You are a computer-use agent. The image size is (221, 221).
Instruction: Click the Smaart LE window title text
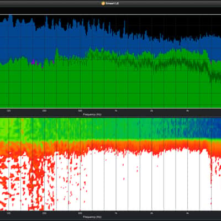coord(112,3)
